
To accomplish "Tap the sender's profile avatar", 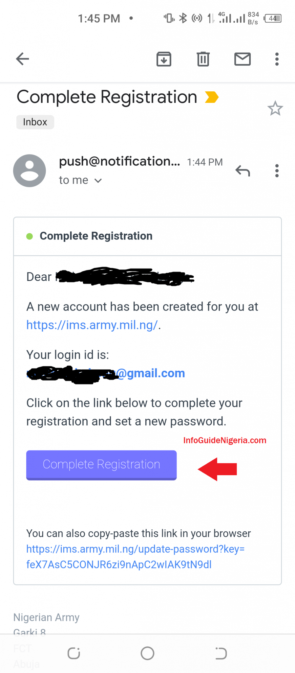I will tap(29, 171).
